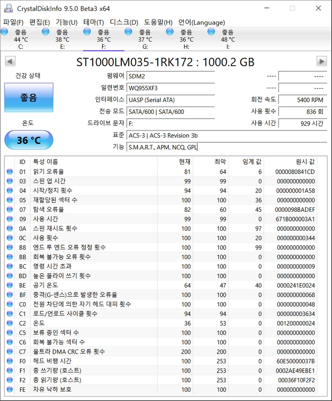Click the 특성 이름 column header

coord(94,162)
